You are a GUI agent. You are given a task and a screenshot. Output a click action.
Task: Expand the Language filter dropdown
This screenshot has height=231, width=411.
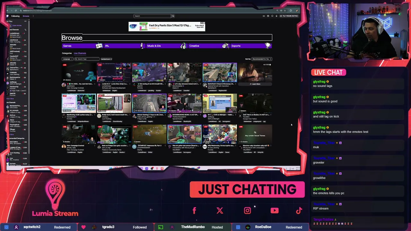click(x=67, y=59)
